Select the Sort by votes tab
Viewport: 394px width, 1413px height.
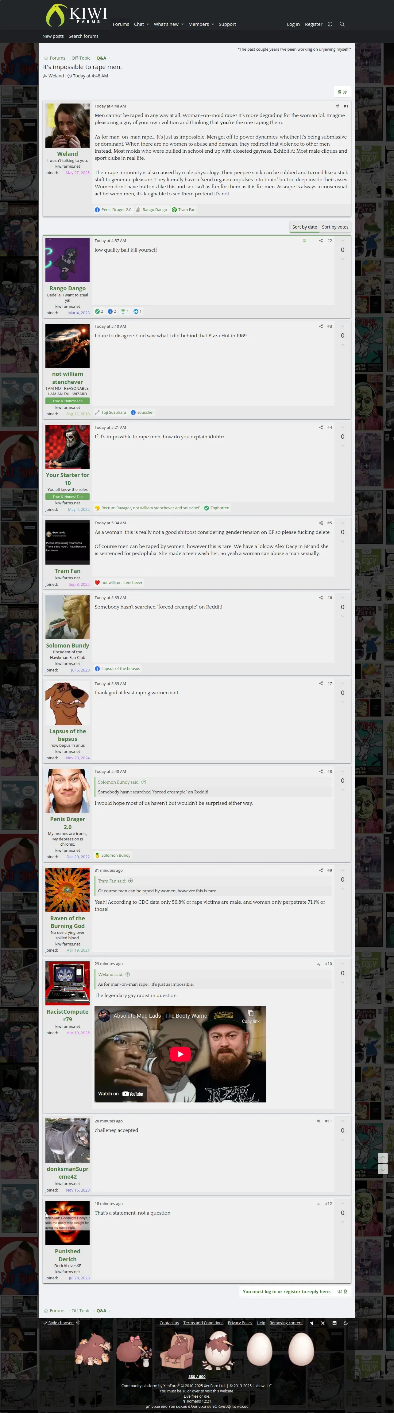[335, 227]
